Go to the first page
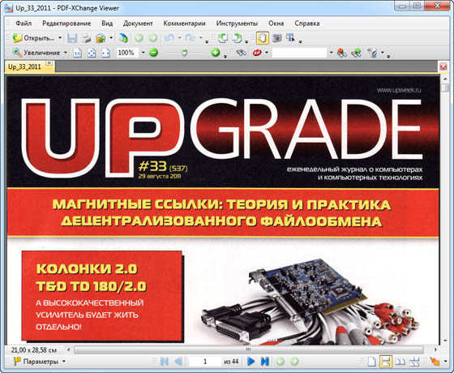Image resolution: width=454 pixels, height=373 pixels. click(164, 361)
